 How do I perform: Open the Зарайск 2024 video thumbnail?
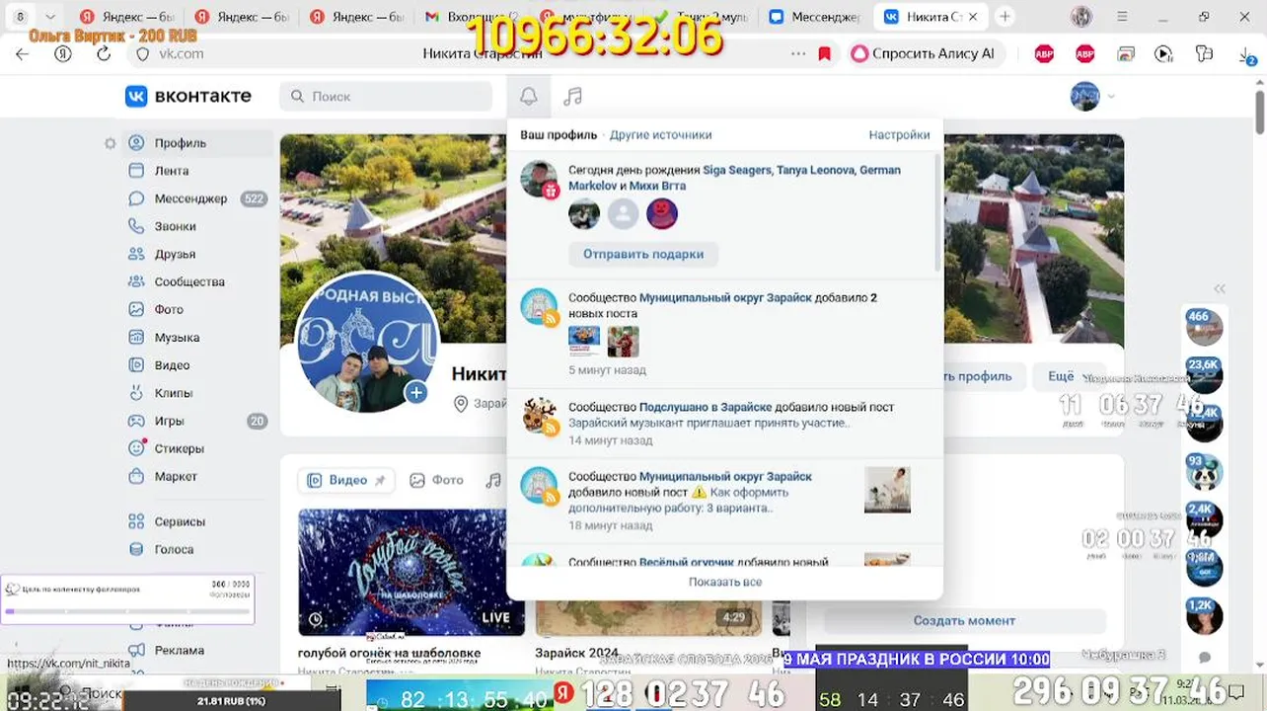(648, 572)
